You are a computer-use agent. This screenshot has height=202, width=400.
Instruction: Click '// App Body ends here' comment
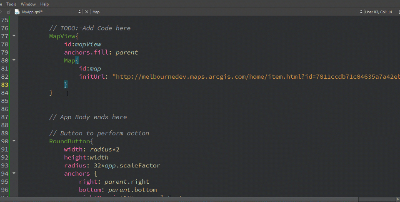click(x=88, y=117)
